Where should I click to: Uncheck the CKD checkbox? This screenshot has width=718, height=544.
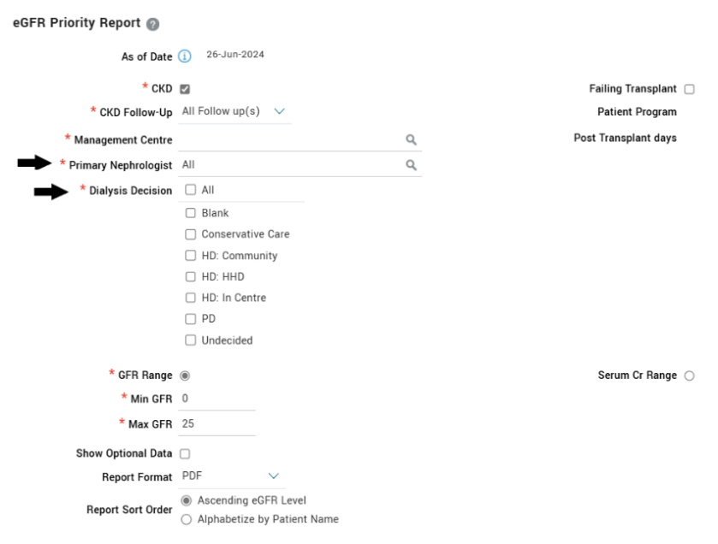(185, 89)
